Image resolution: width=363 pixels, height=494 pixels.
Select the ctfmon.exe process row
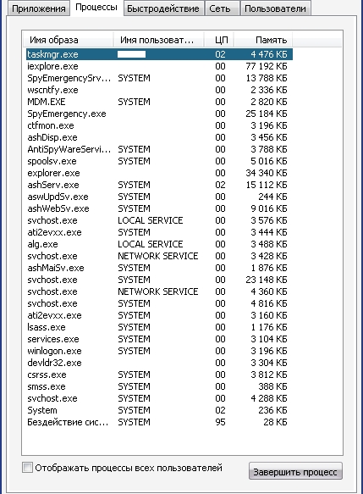point(159,125)
